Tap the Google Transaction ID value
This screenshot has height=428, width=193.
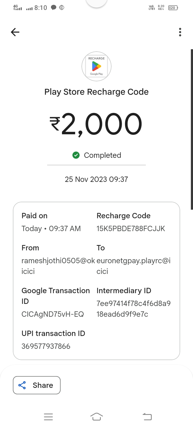pyautogui.click(x=53, y=314)
